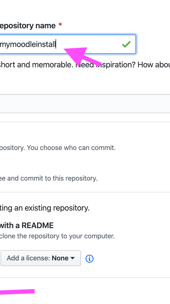
Task: Open the "Add a license: None" dropdown
Action: point(41,258)
